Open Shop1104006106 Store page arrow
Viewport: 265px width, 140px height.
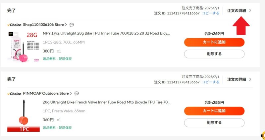66,25
